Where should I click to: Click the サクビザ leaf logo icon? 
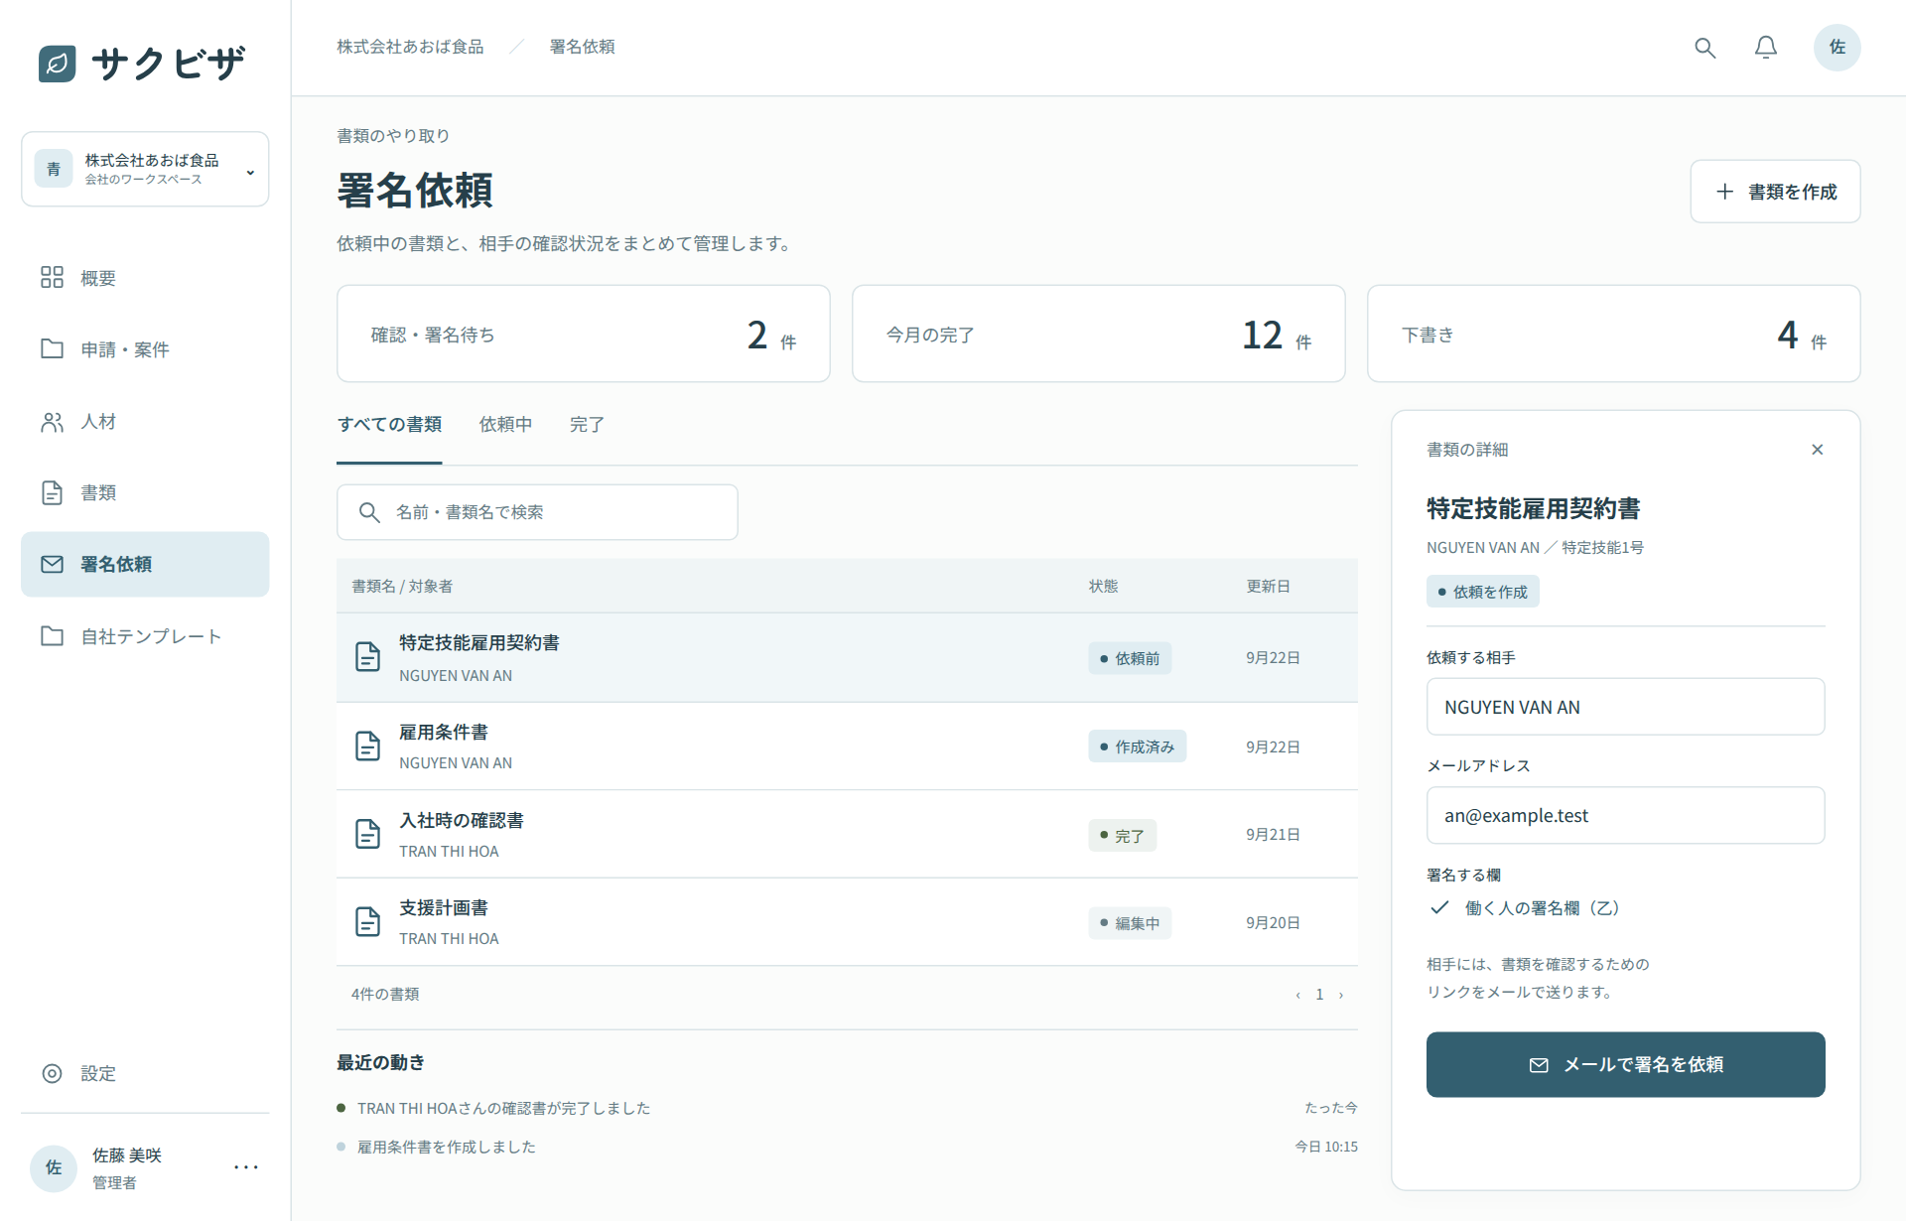[x=57, y=64]
